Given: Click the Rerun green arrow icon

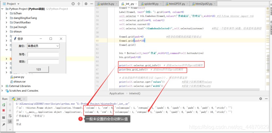Looking at the screenshot, I should point(4,105).
